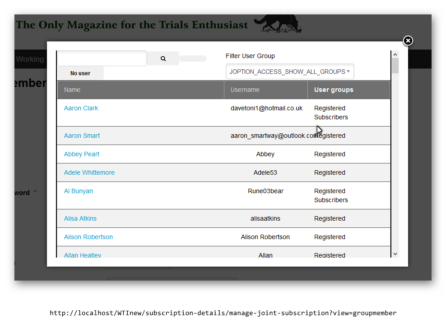
Task: Click the No user button
Action: 80,73
